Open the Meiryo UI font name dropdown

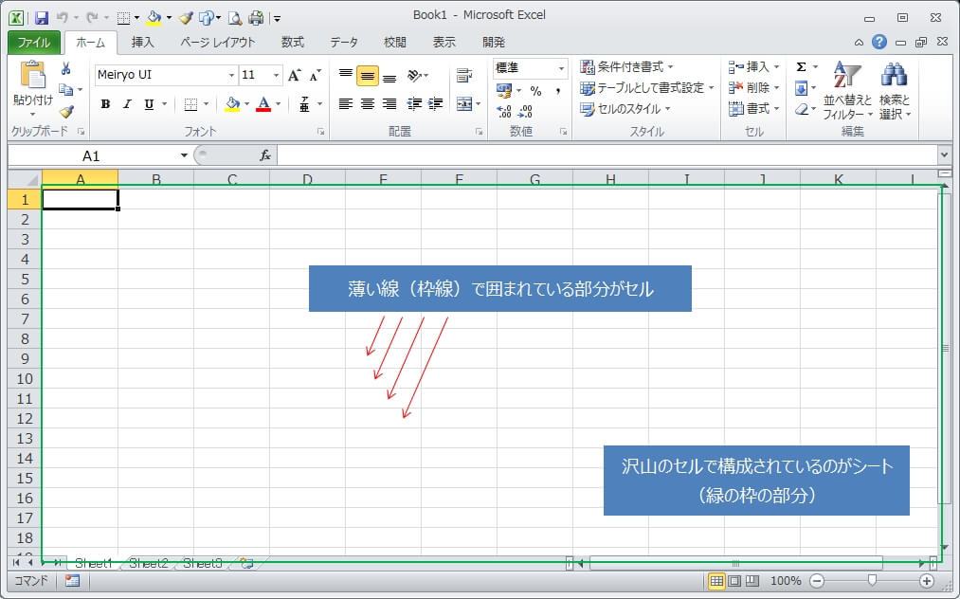[x=231, y=75]
